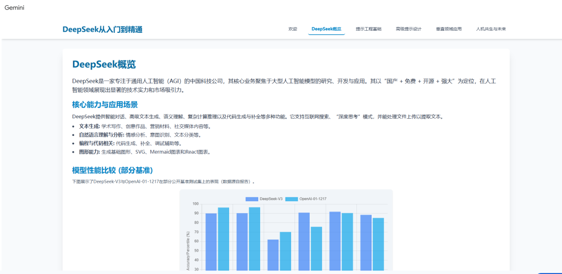Click the 图形能力 bullet item
The width and height of the screenshot is (562, 274).
click(x=144, y=152)
